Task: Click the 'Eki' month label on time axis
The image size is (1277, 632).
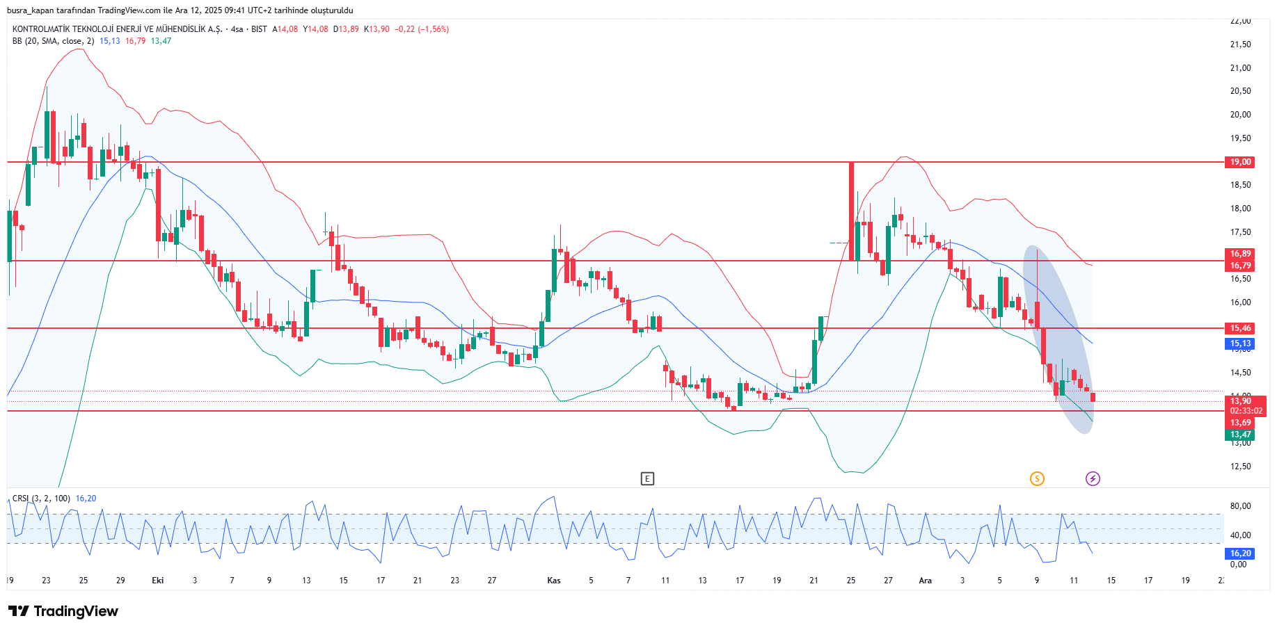Action: point(158,581)
